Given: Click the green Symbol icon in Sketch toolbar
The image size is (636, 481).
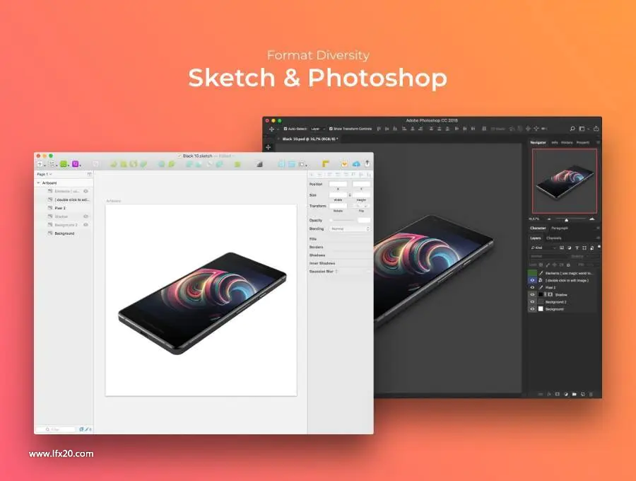Looking at the screenshot, I should 64,164.
